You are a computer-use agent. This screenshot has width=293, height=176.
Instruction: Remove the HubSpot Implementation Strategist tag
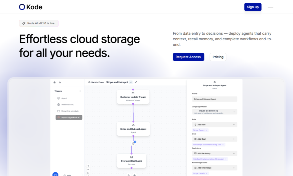(x=226, y=159)
